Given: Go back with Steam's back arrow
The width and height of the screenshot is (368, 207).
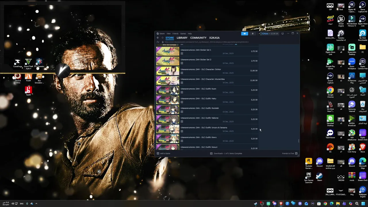Looking at the screenshot, I should point(158,38).
